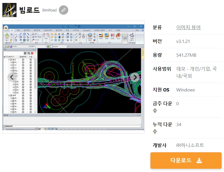The height and width of the screenshot is (172, 224).
Task: Toggle 잠금해제 checkbox in 본선 row
Action: (x=23, y=60)
